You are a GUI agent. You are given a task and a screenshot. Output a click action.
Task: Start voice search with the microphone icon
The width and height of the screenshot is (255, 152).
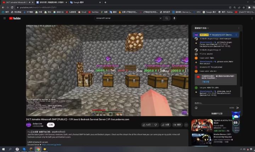click(174, 18)
